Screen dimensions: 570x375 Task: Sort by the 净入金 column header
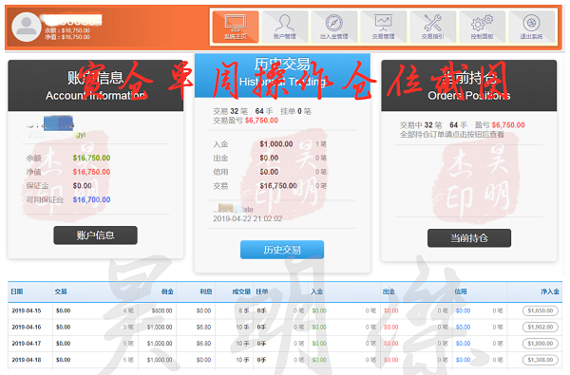tap(550, 291)
